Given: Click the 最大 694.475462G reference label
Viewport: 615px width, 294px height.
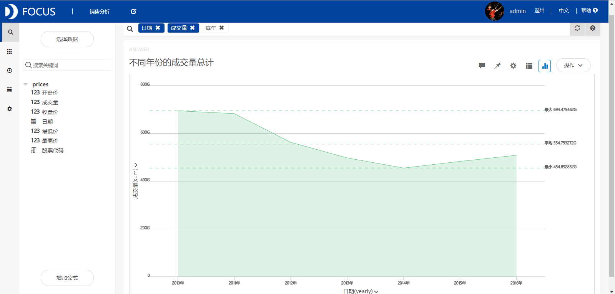Looking at the screenshot, I should (x=560, y=110).
